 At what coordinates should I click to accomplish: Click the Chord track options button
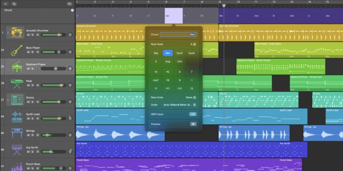(72, 10)
